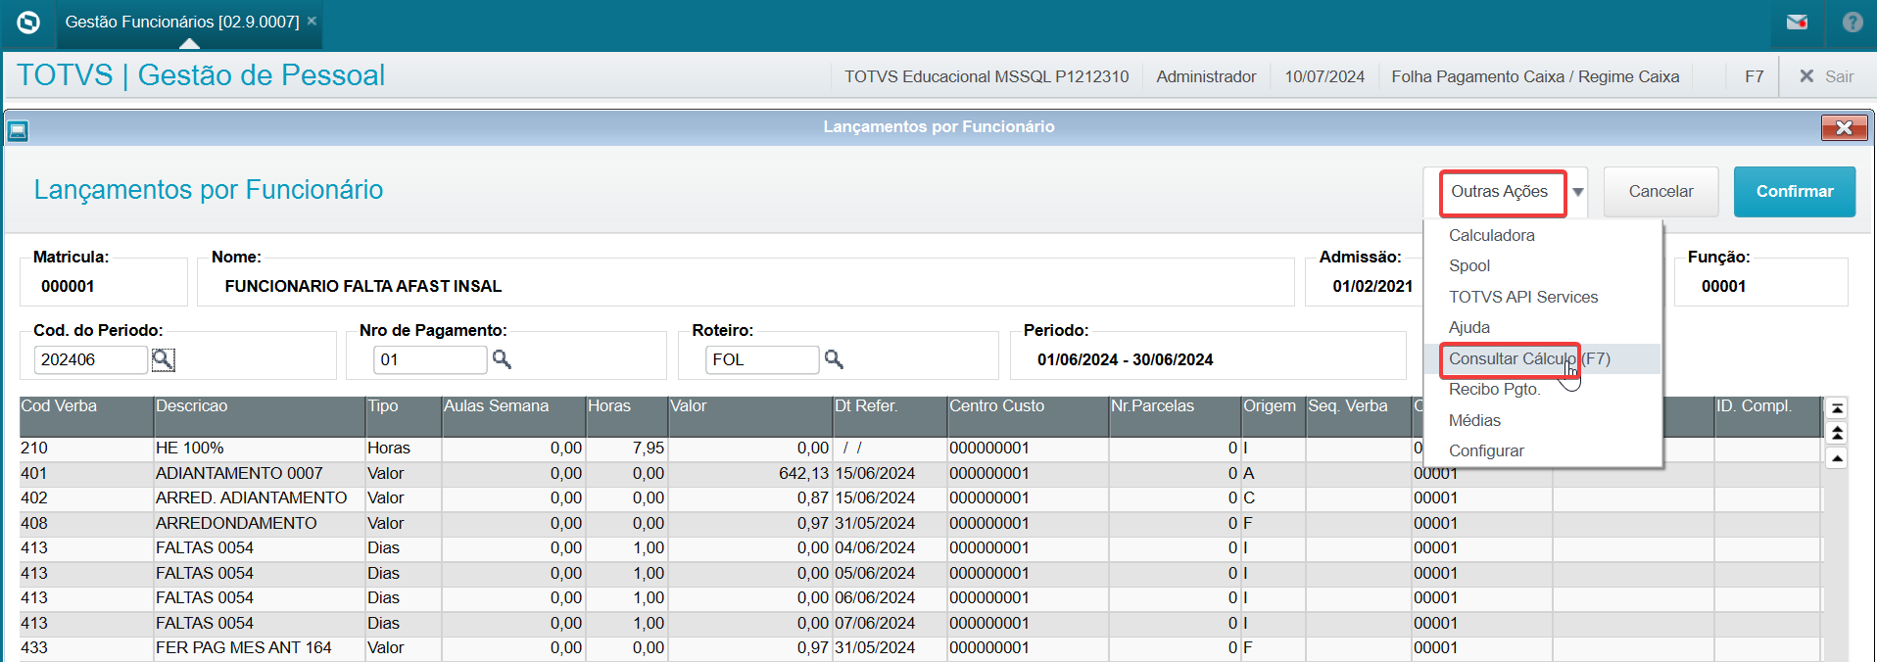Select the Médias menu entry
The image size is (1877, 662).
[x=1474, y=420]
